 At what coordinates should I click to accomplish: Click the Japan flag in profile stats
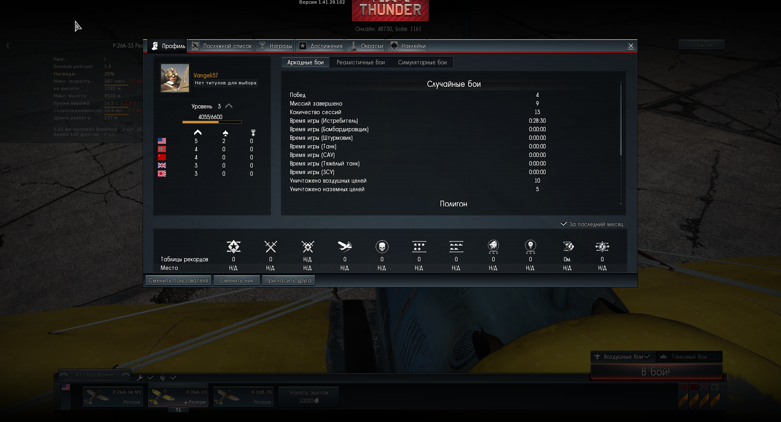coord(162,173)
